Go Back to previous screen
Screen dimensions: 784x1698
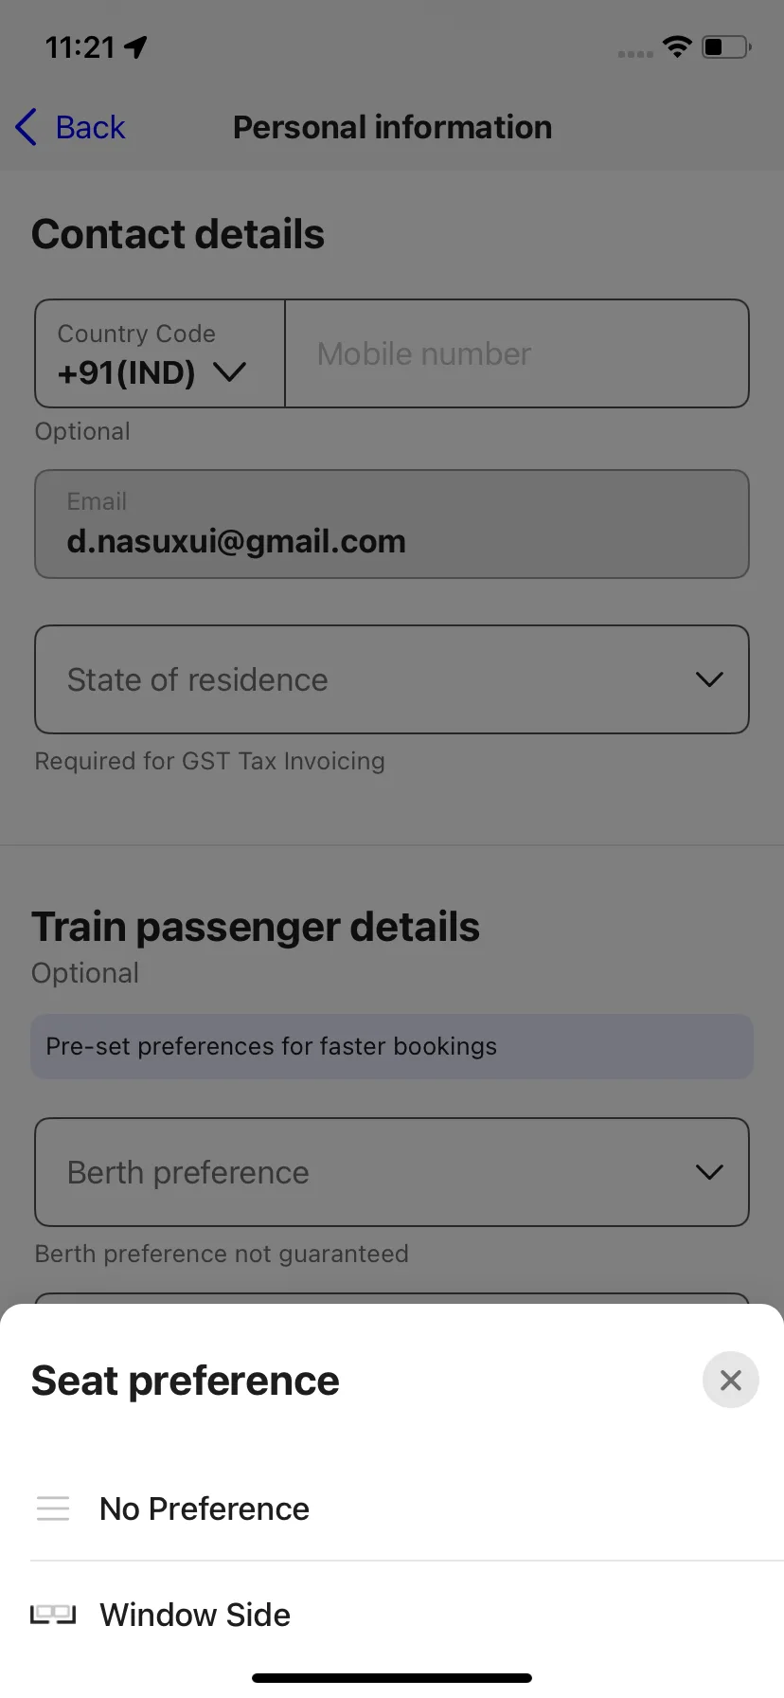71,127
